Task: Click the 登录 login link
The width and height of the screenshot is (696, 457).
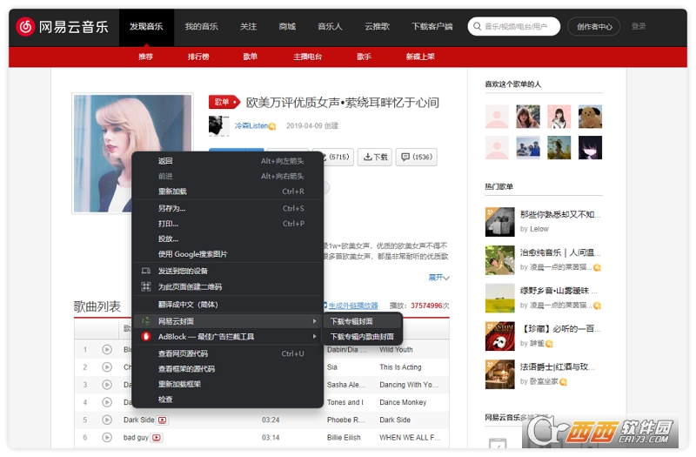Action: tap(639, 26)
